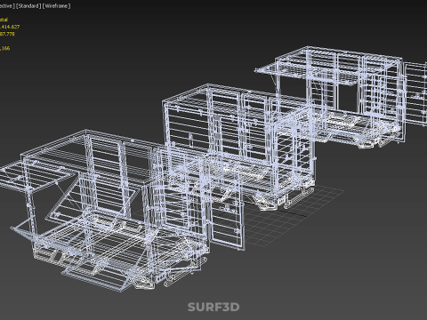
Task: Click the yellow statistic value ending 414.627
Action: [10, 27]
